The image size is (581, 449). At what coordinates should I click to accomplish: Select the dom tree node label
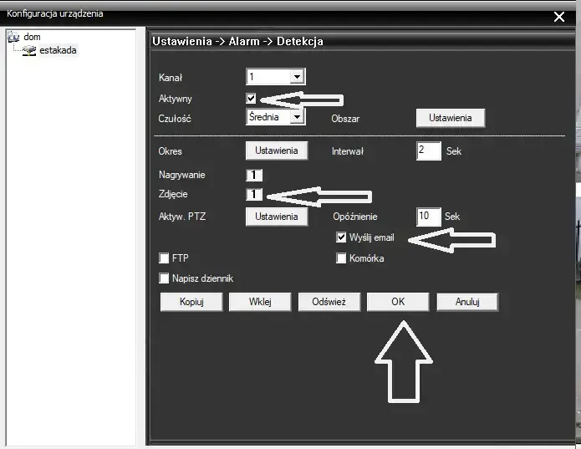(32, 37)
